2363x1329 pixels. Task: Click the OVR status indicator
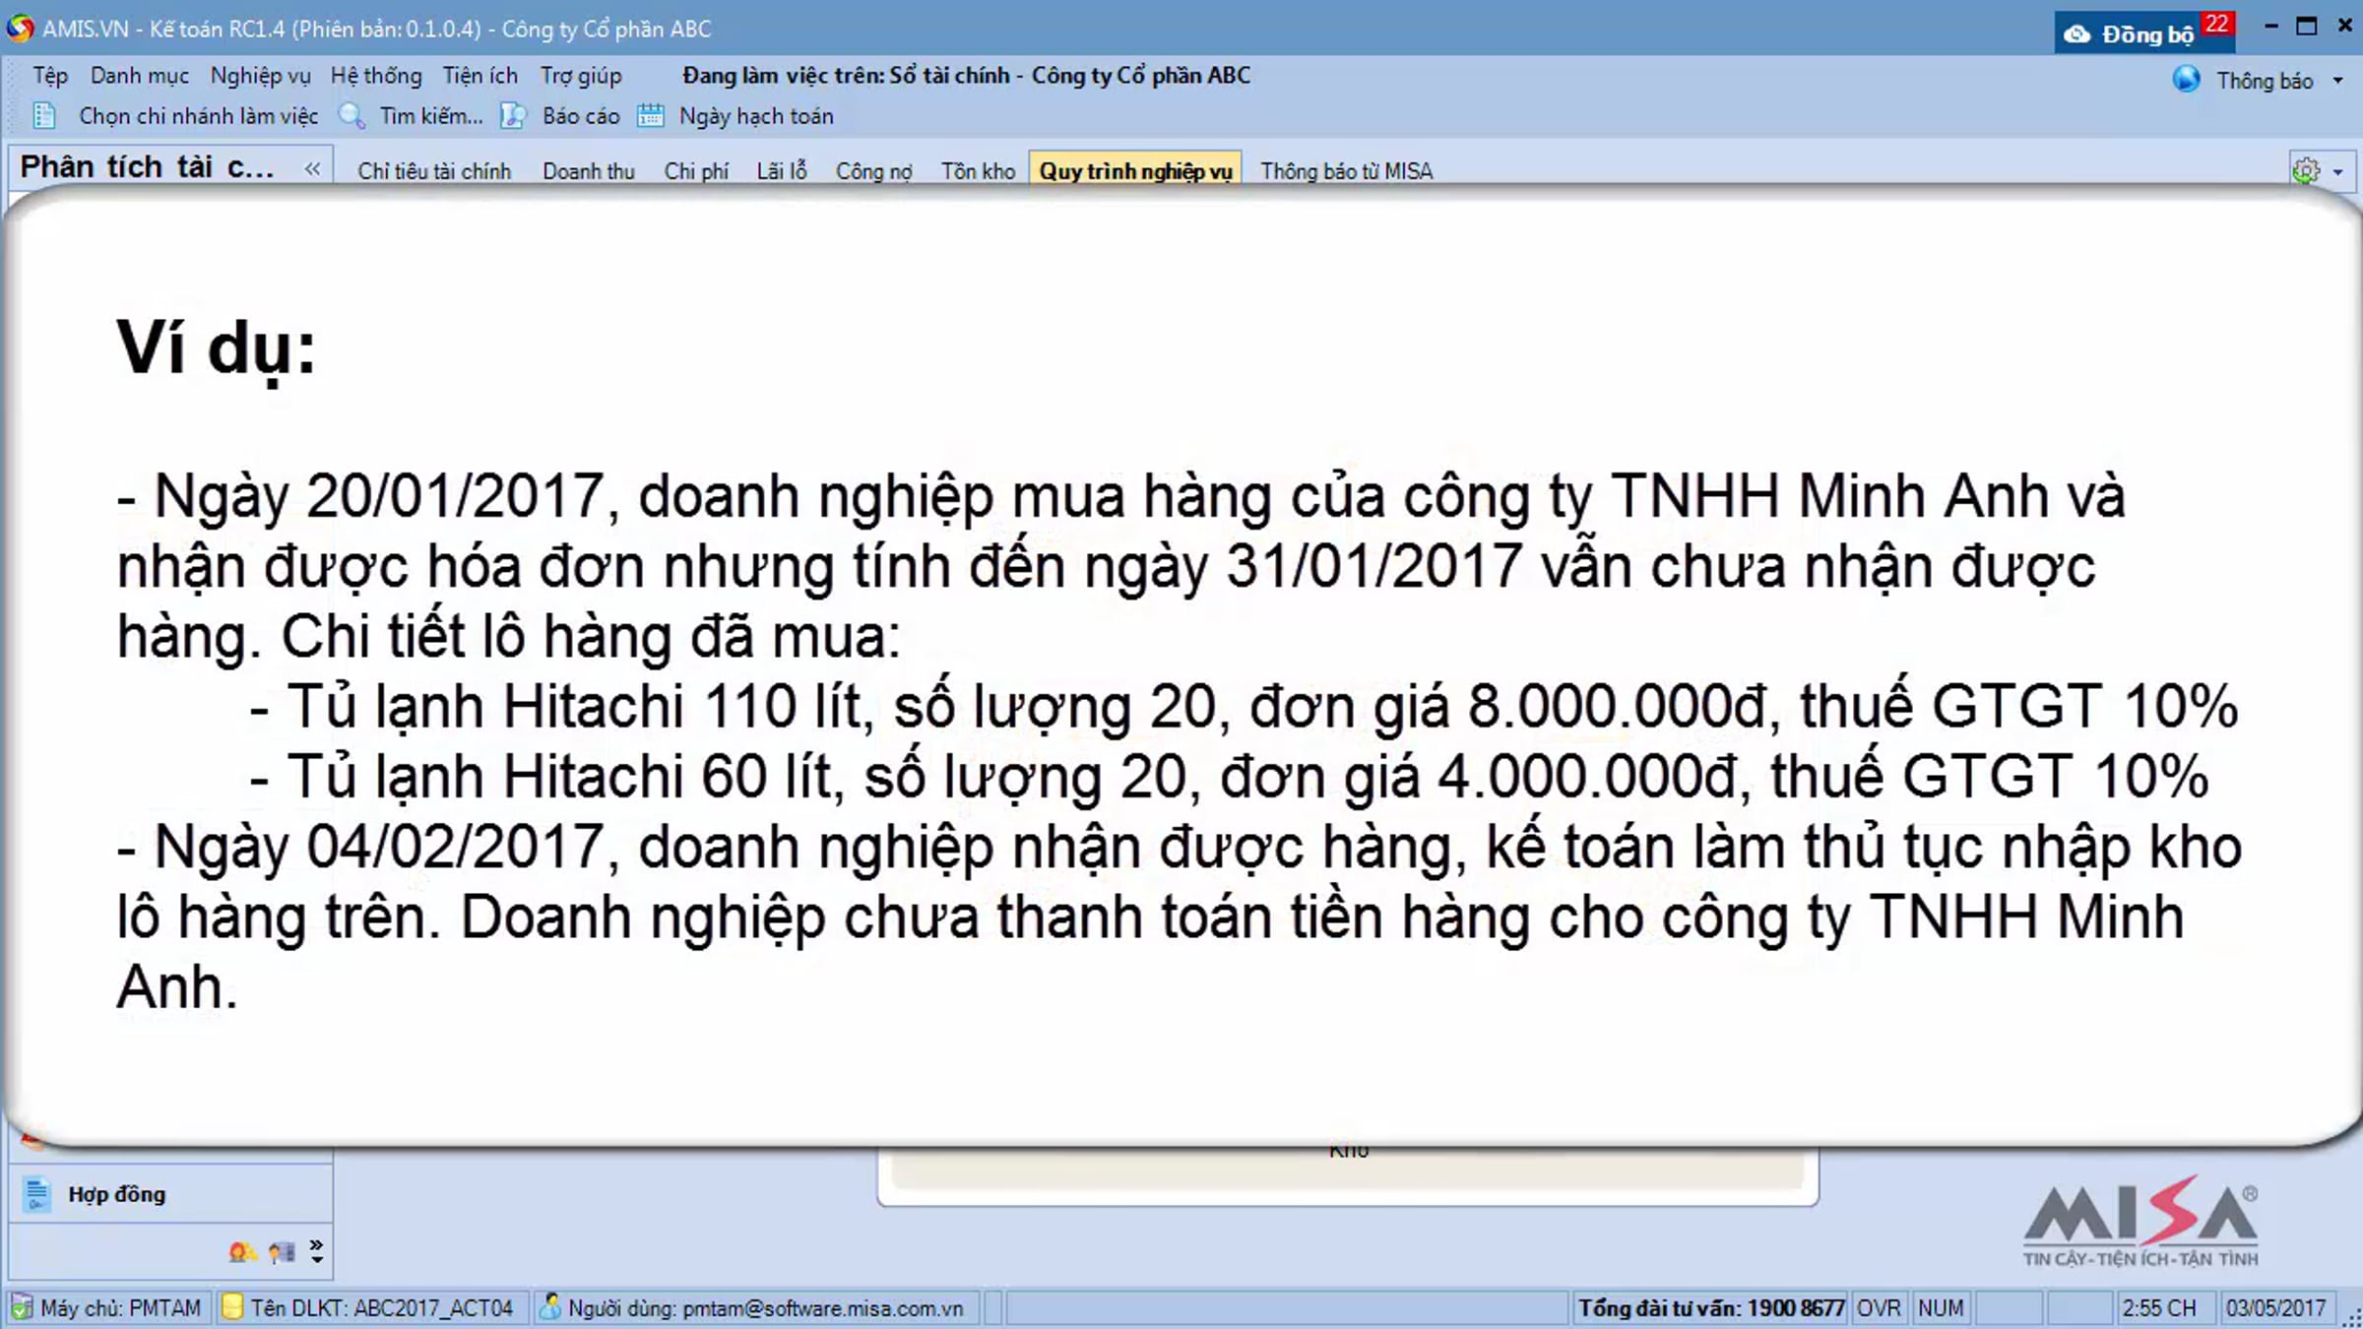[1879, 1308]
